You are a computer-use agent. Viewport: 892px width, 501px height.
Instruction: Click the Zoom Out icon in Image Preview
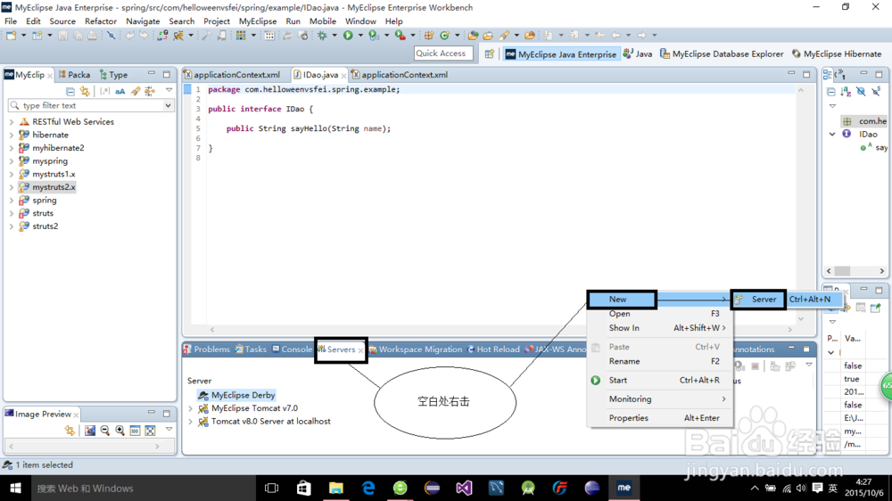(x=104, y=431)
